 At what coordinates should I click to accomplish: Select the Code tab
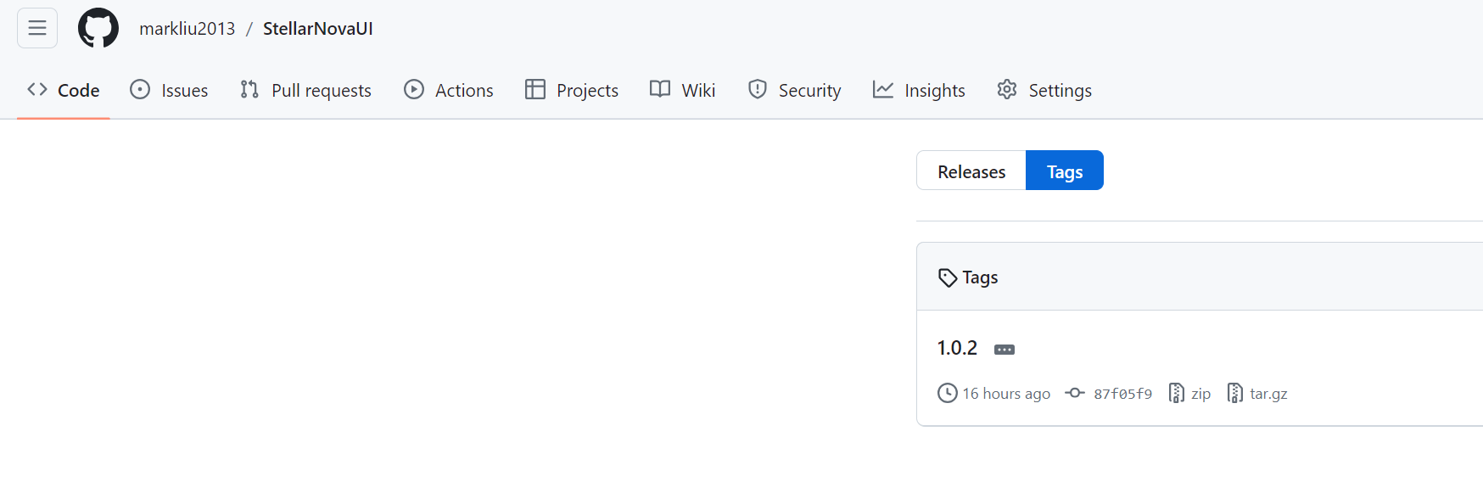64,90
